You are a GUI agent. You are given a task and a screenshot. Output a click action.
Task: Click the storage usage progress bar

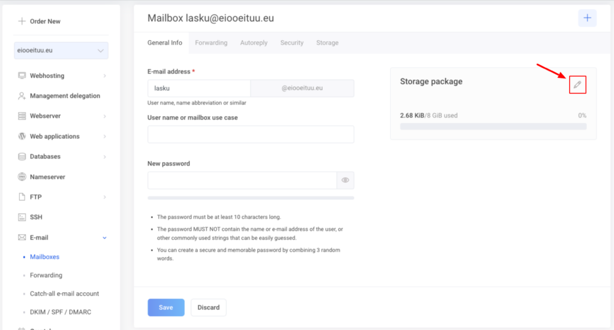click(x=493, y=127)
